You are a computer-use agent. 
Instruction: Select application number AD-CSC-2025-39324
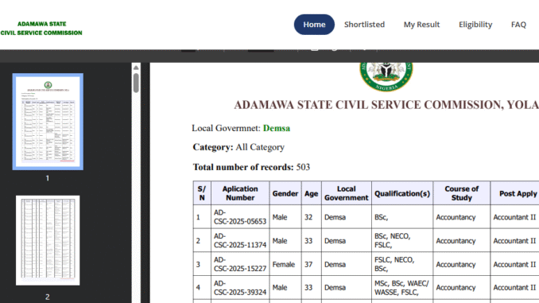pos(240,288)
